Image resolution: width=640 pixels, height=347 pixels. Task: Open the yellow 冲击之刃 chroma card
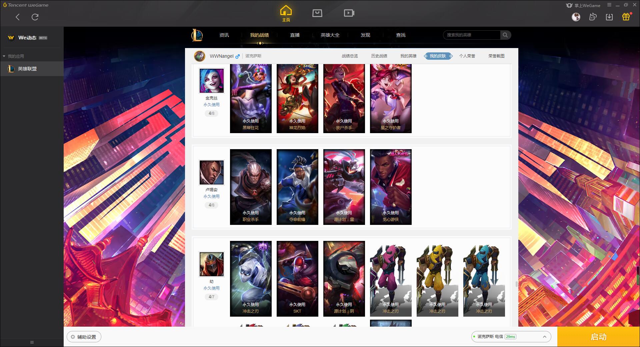437,279
